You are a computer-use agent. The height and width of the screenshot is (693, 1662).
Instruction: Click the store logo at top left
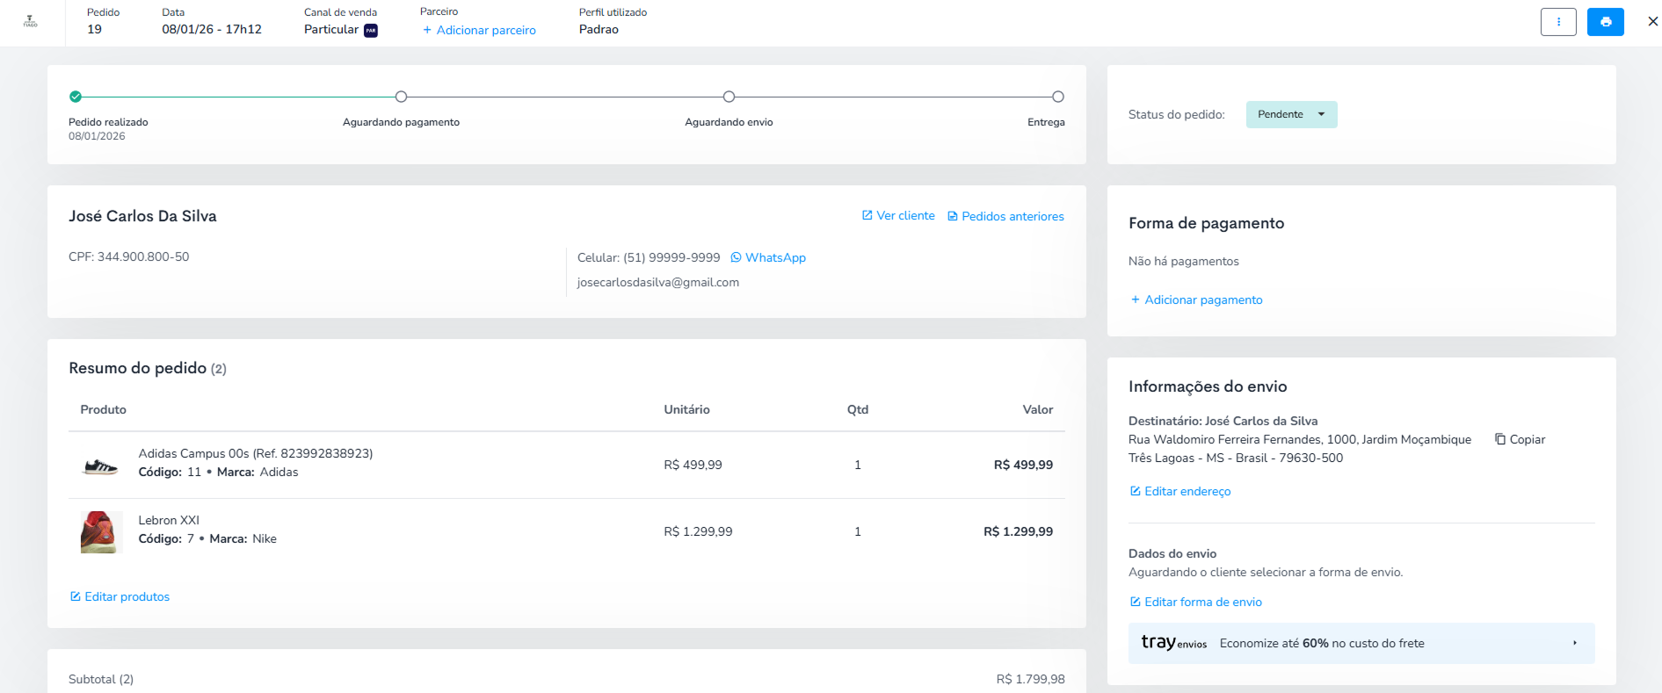pos(31,21)
